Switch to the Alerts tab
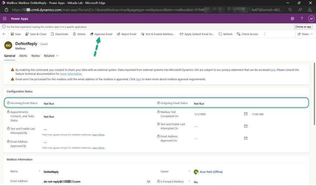 23,56
